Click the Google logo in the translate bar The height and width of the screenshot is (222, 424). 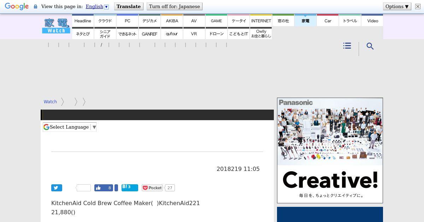pyautogui.click(x=17, y=6)
